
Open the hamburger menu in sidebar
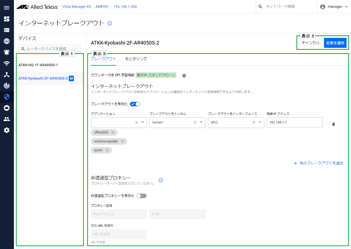click(7, 8)
